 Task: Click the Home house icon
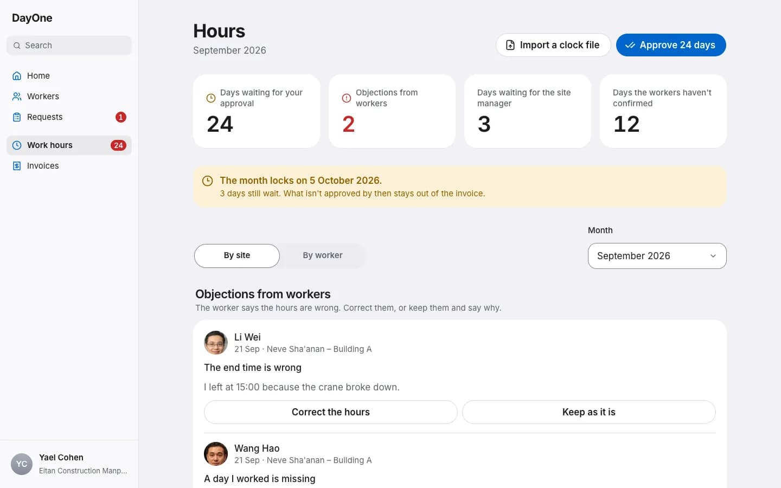point(17,76)
